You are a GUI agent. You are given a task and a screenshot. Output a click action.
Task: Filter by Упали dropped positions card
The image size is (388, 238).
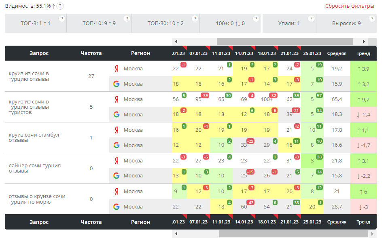(x=289, y=23)
